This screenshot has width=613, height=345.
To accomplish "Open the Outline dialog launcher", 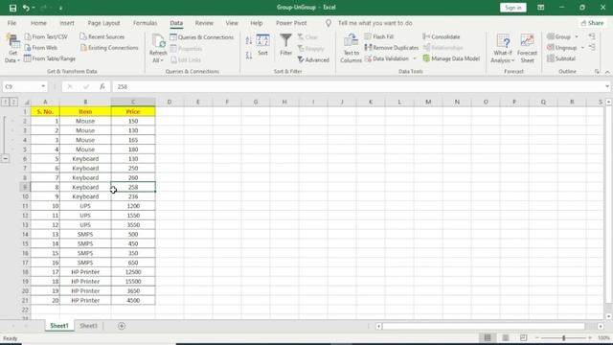I will (x=597, y=72).
